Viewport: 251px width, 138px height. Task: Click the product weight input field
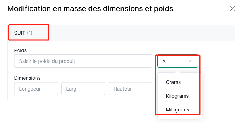pyautogui.click(x=83, y=61)
